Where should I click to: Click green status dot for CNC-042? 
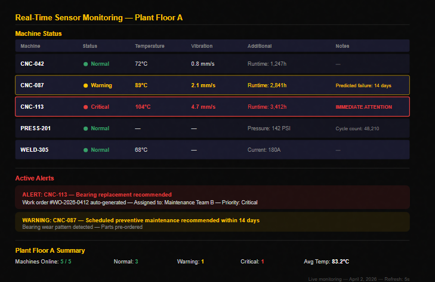(86, 64)
